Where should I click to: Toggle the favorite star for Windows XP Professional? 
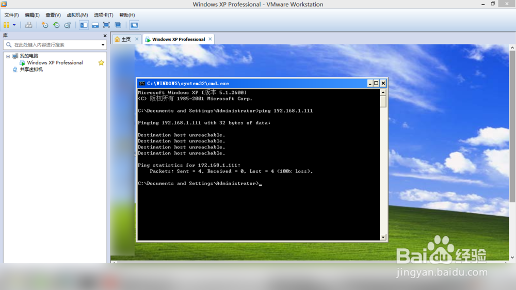(x=101, y=62)
